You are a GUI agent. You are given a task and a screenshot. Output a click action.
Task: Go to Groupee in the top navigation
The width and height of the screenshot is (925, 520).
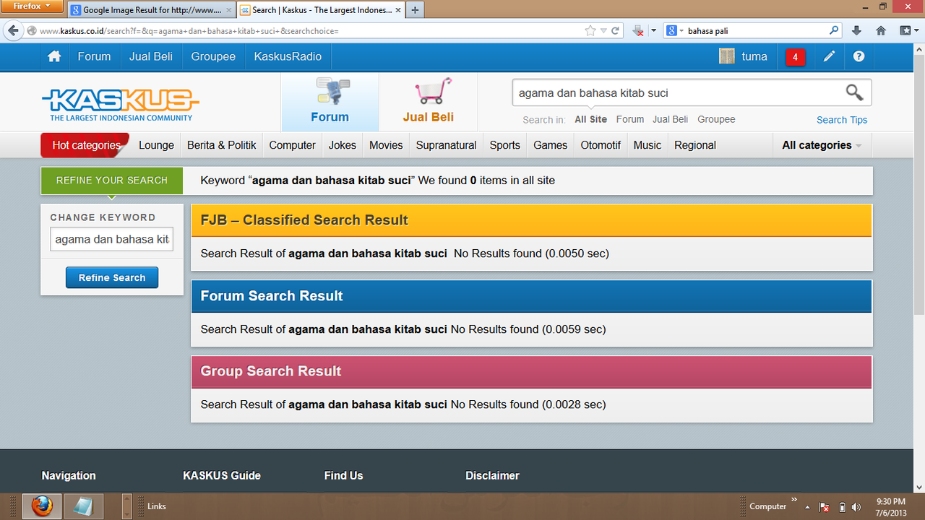coord(213,56)
